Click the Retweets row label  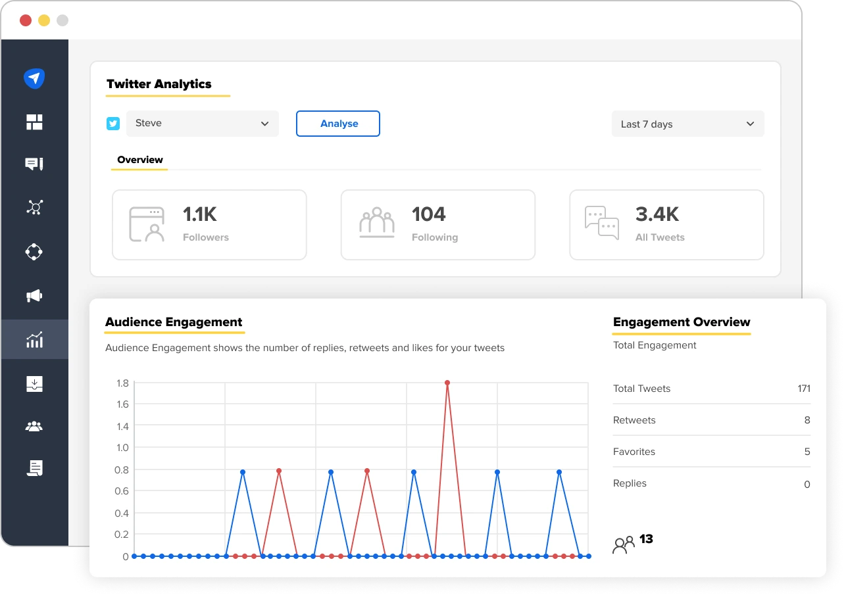click(x=634, y=420)
